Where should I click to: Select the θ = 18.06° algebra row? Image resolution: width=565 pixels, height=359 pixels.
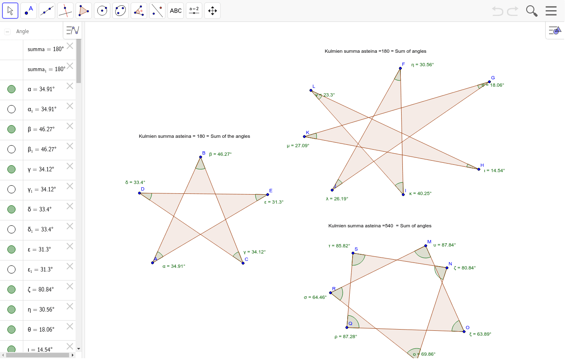pos(38,330)
